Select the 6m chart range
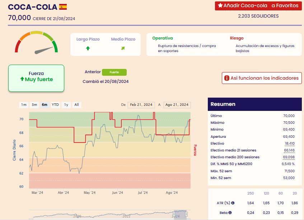This screenshot has height=220, width=304. click(x=45, y=105)
